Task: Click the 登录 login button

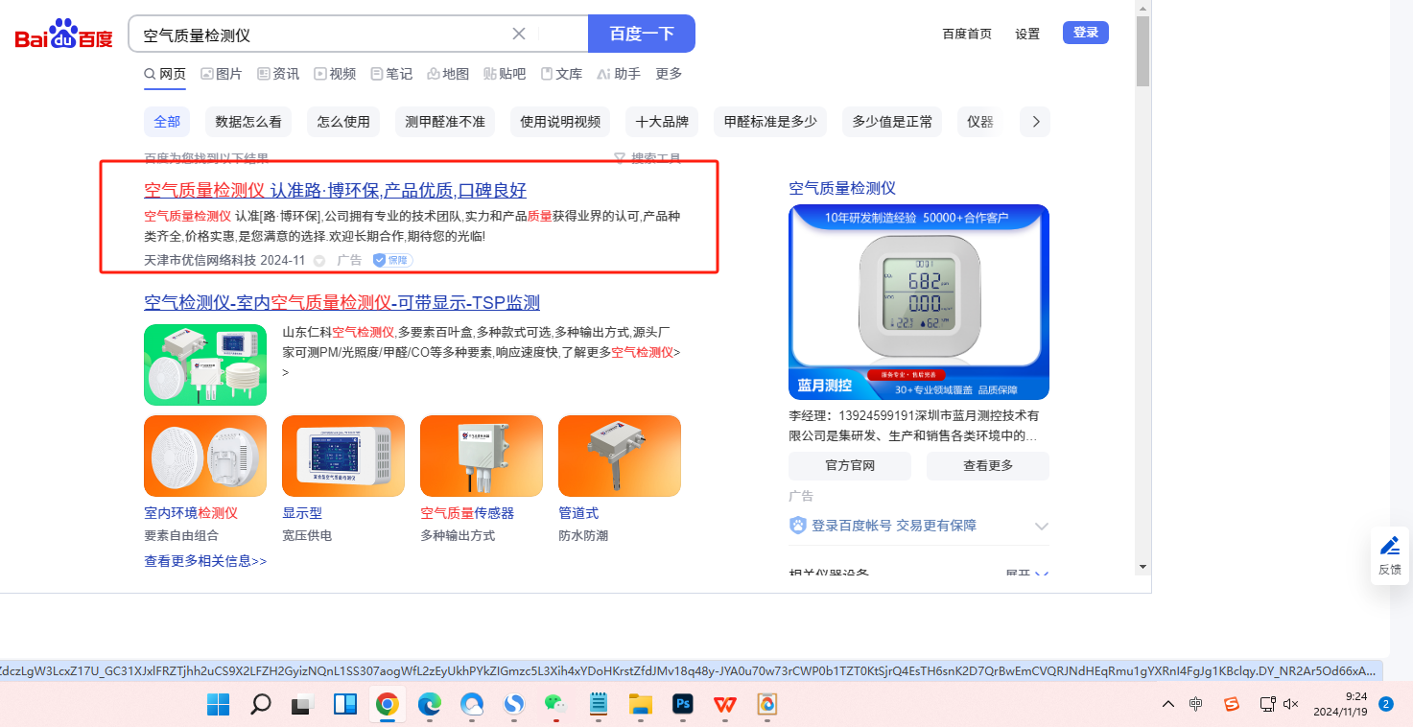Action: [x=1086, y=33]
